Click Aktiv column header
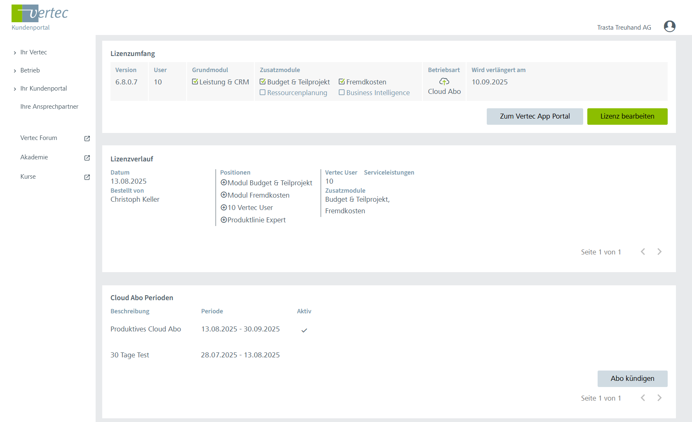The width and height of the screenshot is (692, 422). [x=304, y=311]
